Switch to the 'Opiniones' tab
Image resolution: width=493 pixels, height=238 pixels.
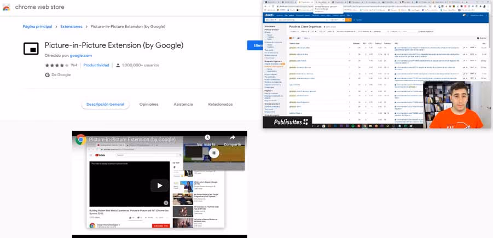(x=149, y=105)
